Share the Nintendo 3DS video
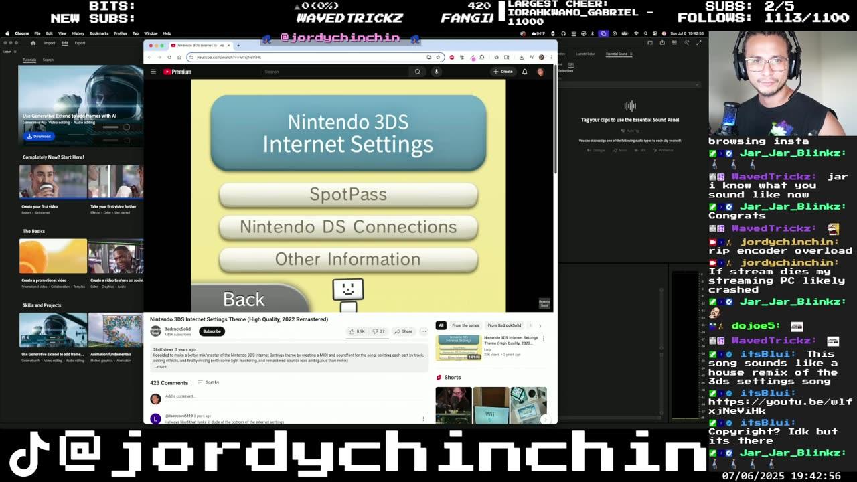 point(403,331)
